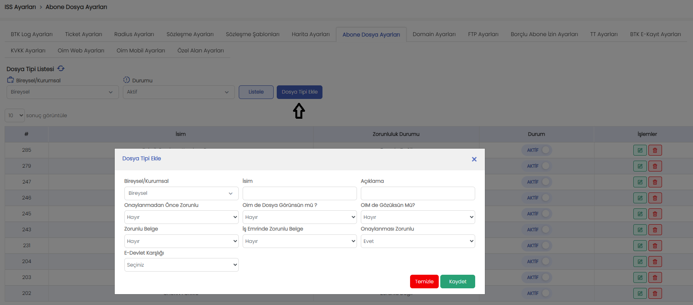Edit row 279 with green icon
Image resolution: width=693 pixels, height=305 pixels.
click(x=640, y=166)
